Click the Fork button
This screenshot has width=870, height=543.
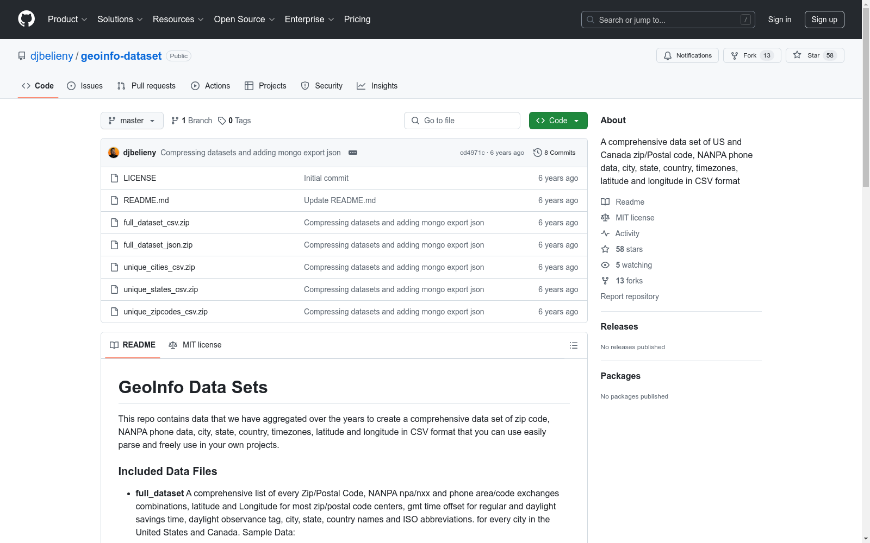point(751,55)
